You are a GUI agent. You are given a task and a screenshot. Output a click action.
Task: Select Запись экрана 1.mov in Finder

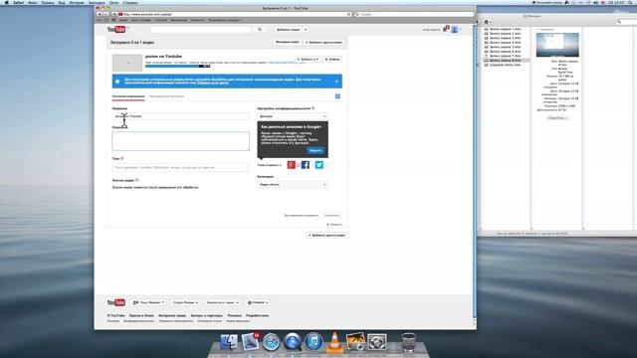click(505, 29)
